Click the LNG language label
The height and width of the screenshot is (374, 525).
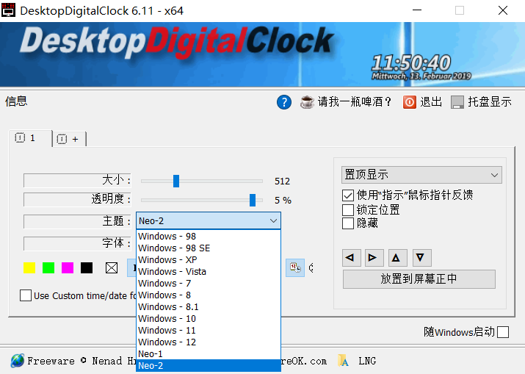pyautogui.click(x=367, y=361)
